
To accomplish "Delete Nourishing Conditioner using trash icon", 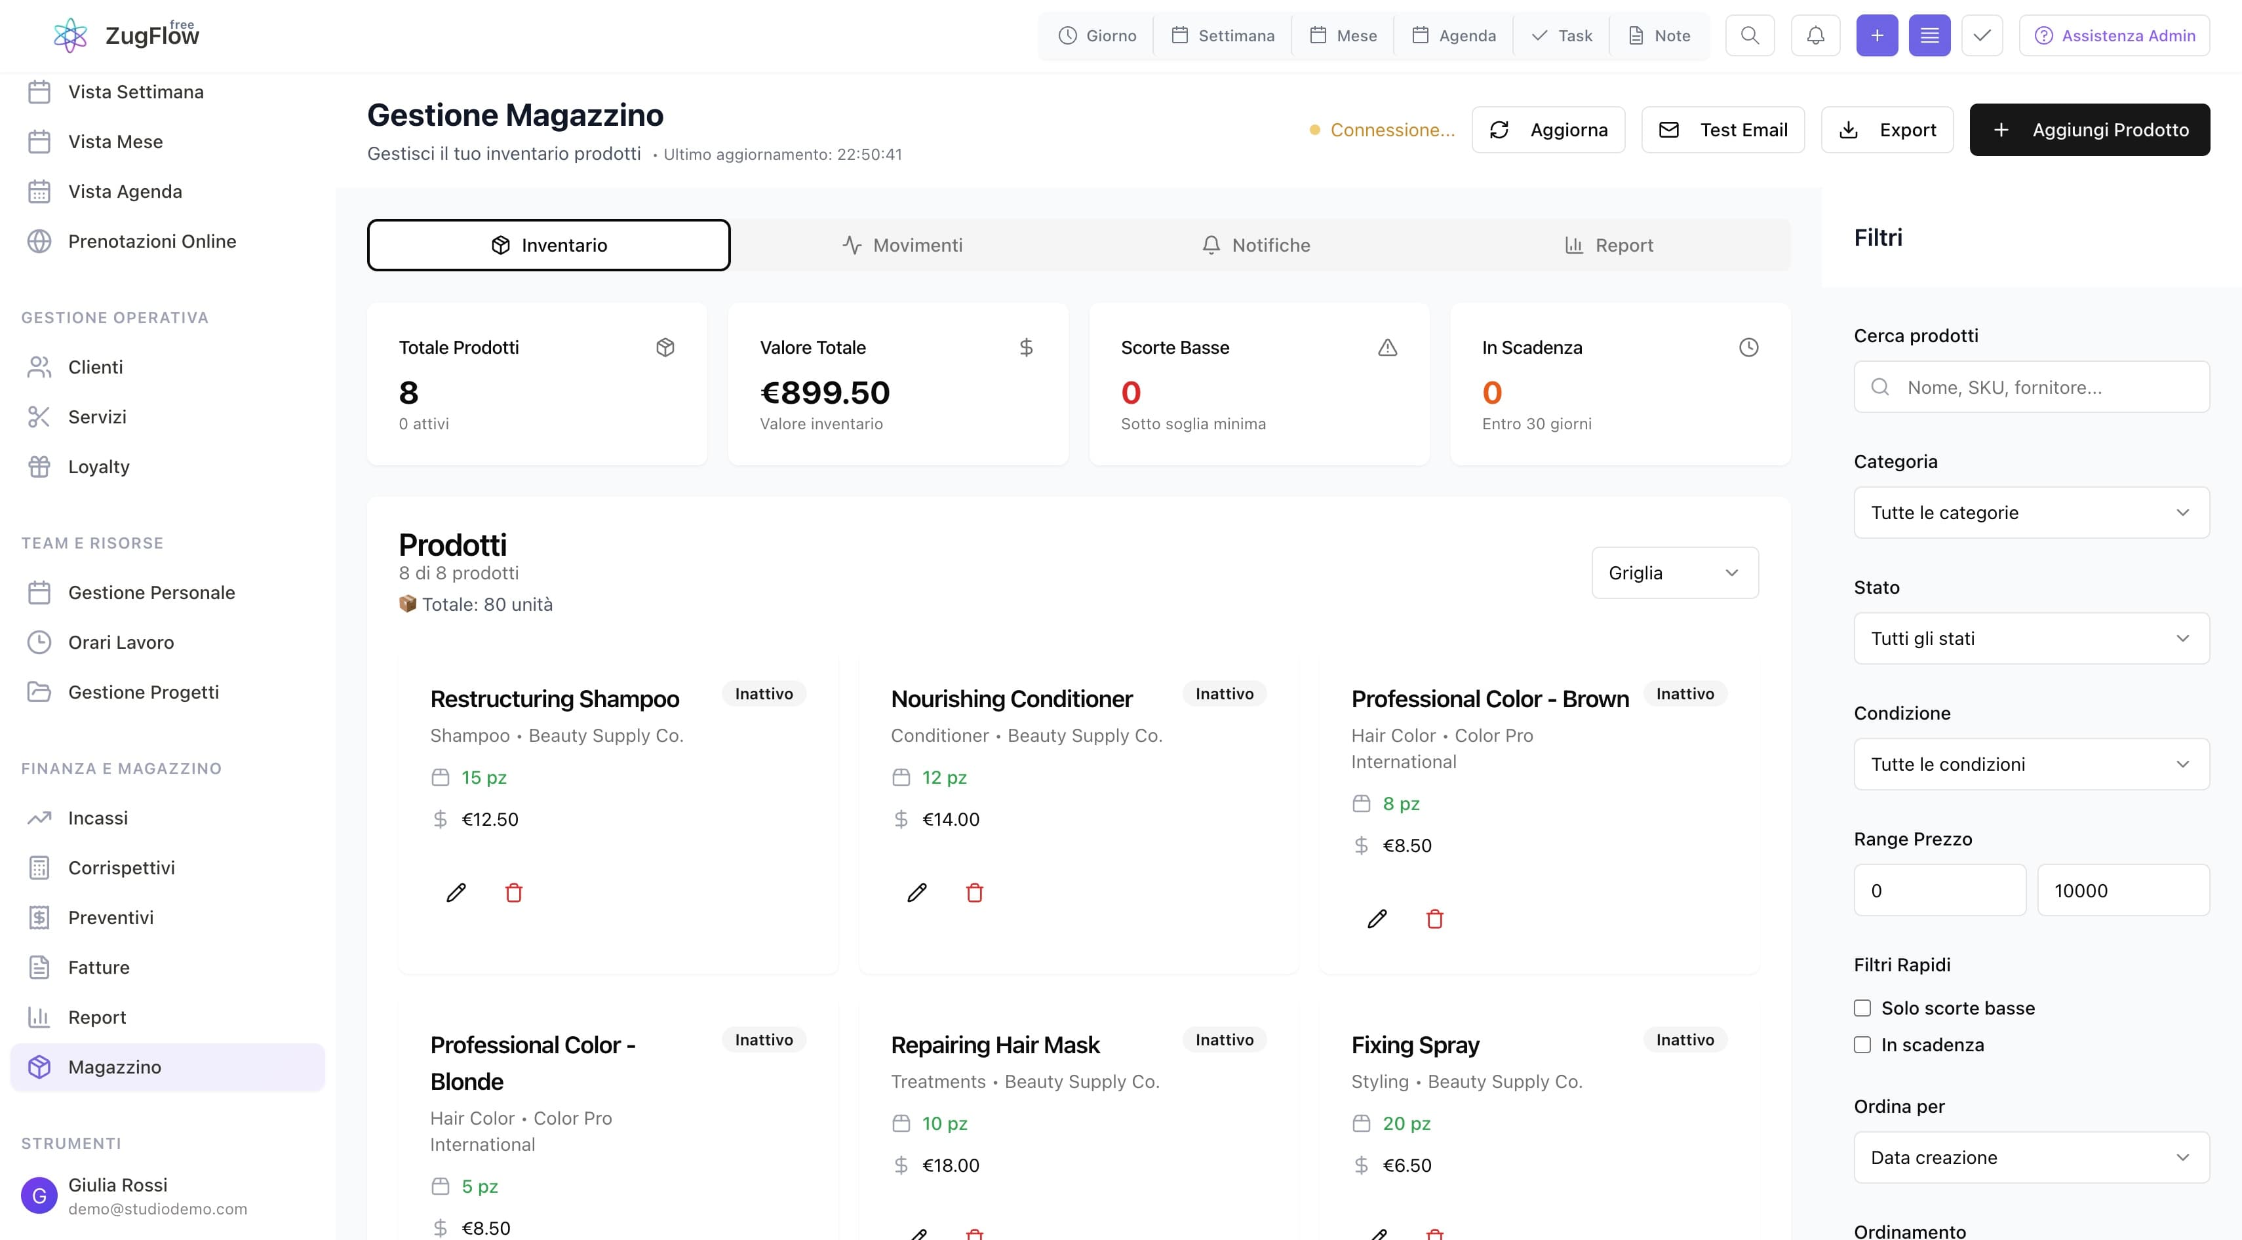I will [x=974, y=893].
